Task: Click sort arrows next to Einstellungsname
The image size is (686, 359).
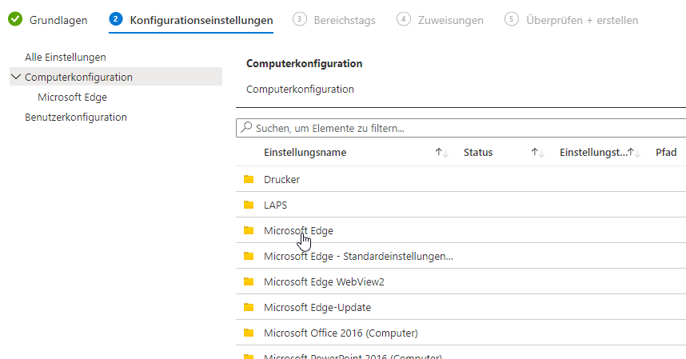Action: pyautogui.click(x=441, y=153)
